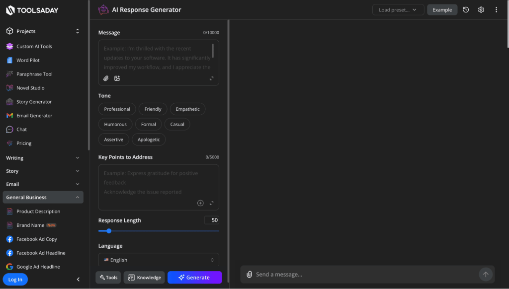Expand the Email section
The width and height of the screenshot is (509, 289).
coord(43,184)
